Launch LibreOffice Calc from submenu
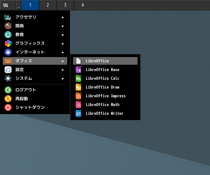This screenshot has height=175, width=210. [x=105, y=78]
